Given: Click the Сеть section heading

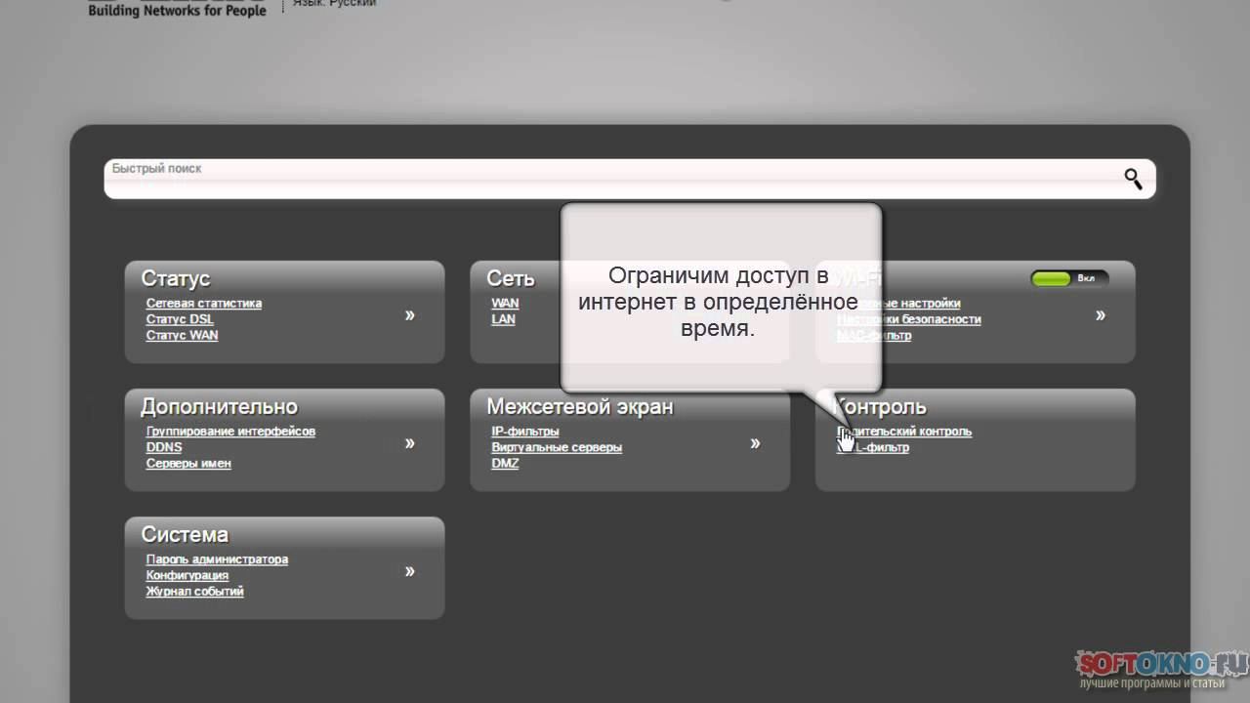Looking at the screenshot, I should click(511, 279).
